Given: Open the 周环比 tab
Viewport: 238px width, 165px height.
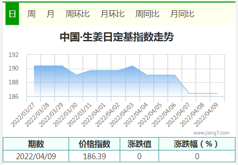Looking at the screenshot, I should point(77,14).
